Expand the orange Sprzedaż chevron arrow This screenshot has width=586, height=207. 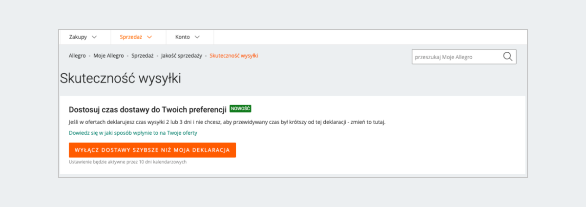pyautogui.click(x=149, y=37)
